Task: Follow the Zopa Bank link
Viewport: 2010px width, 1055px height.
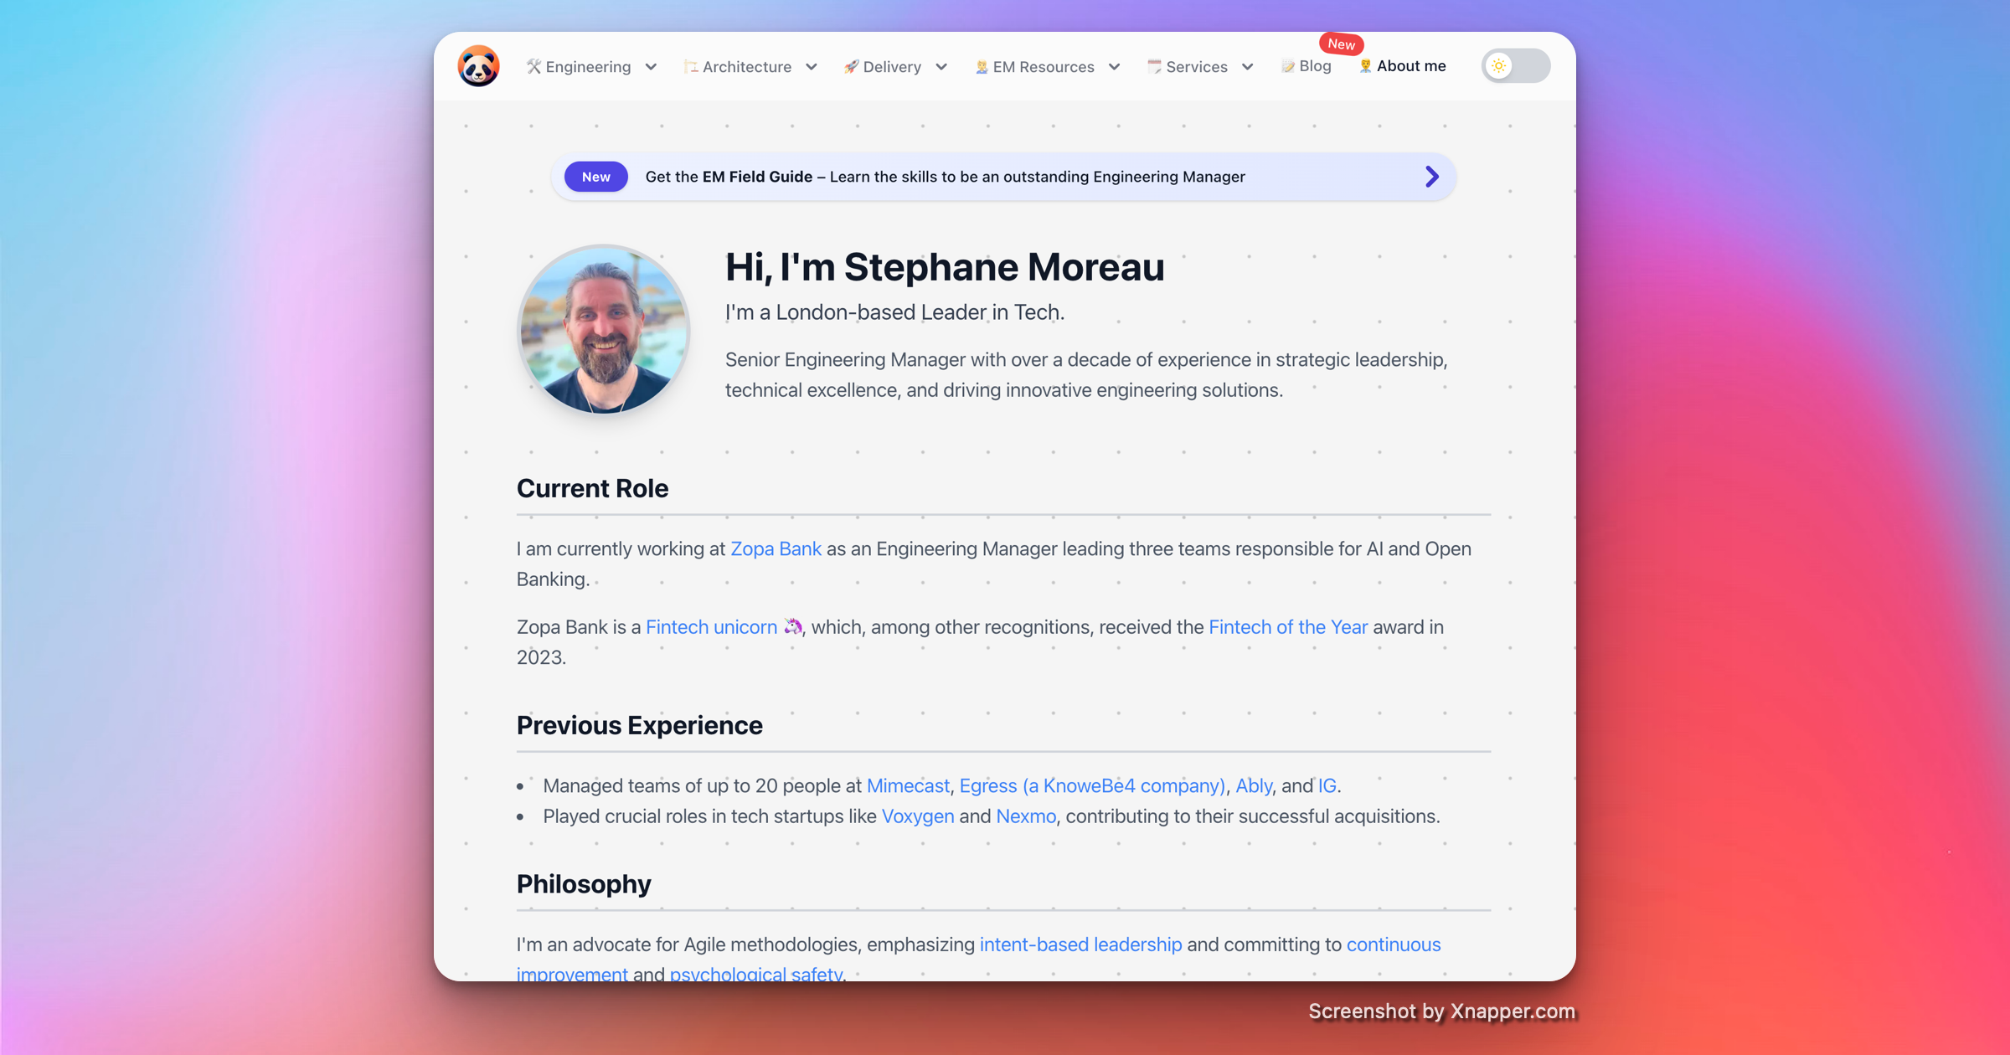Action: click(776, 548)
